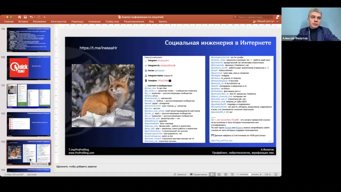Image resolution: width=341 pixels, height=192 pixels.
Task: Select the Quick OSINT slide 120 thumbnail
Action: click(x=29, y=68)
